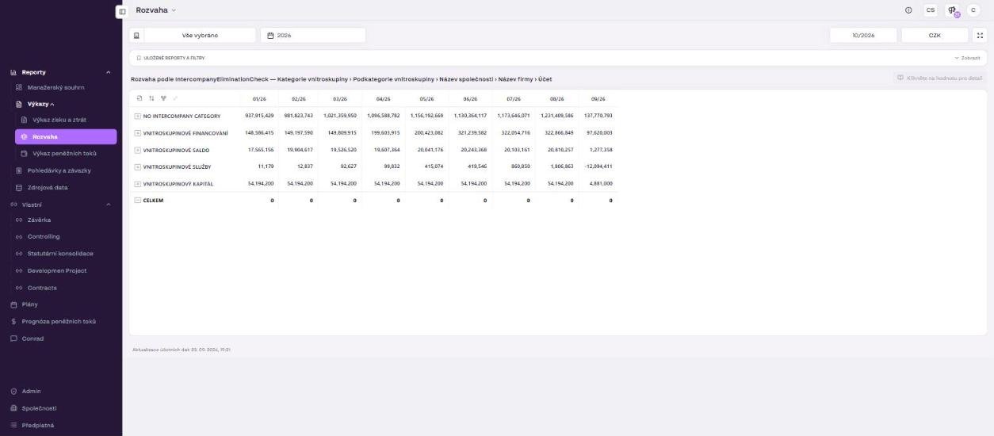Collapse the CELKEM total row

(x=138, y=201)
